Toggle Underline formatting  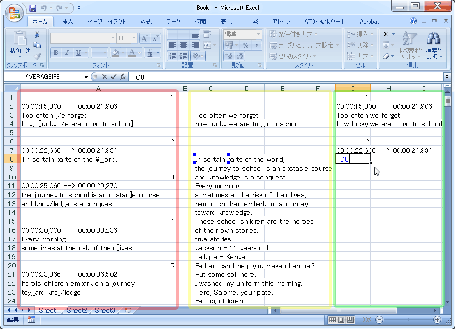point(78,53)
